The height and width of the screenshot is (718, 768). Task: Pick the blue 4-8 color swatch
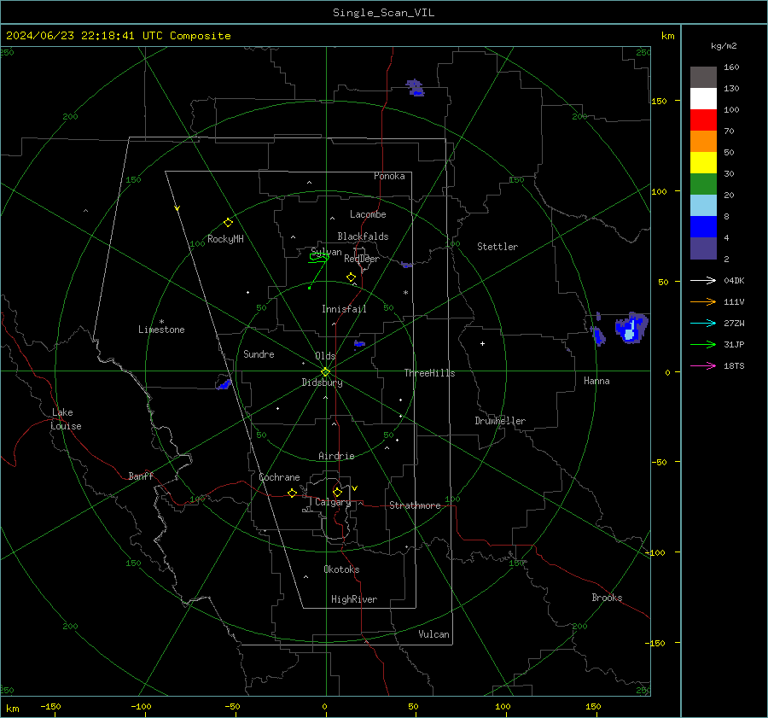[703, 227]
